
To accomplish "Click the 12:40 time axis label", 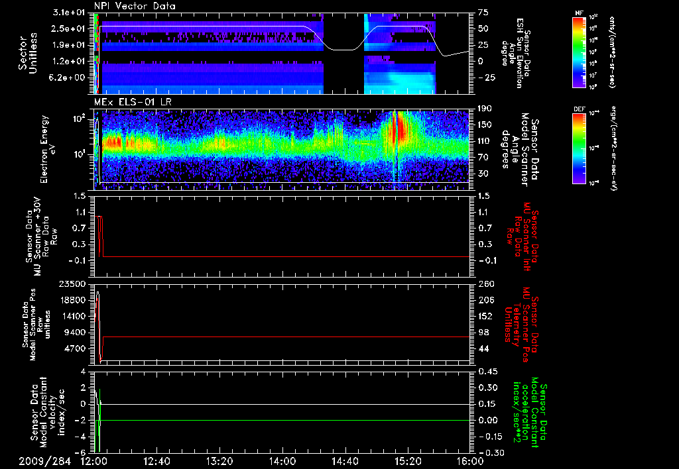I will 157,461.
